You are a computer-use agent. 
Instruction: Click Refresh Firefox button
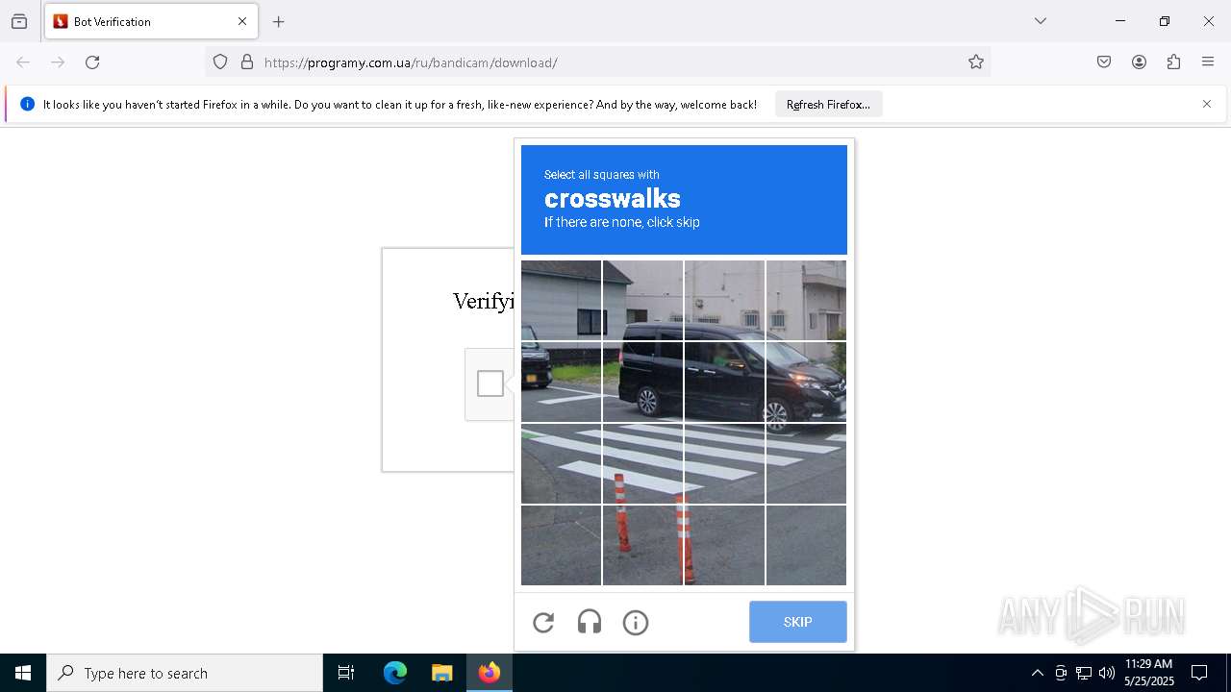tap(828, 104)
